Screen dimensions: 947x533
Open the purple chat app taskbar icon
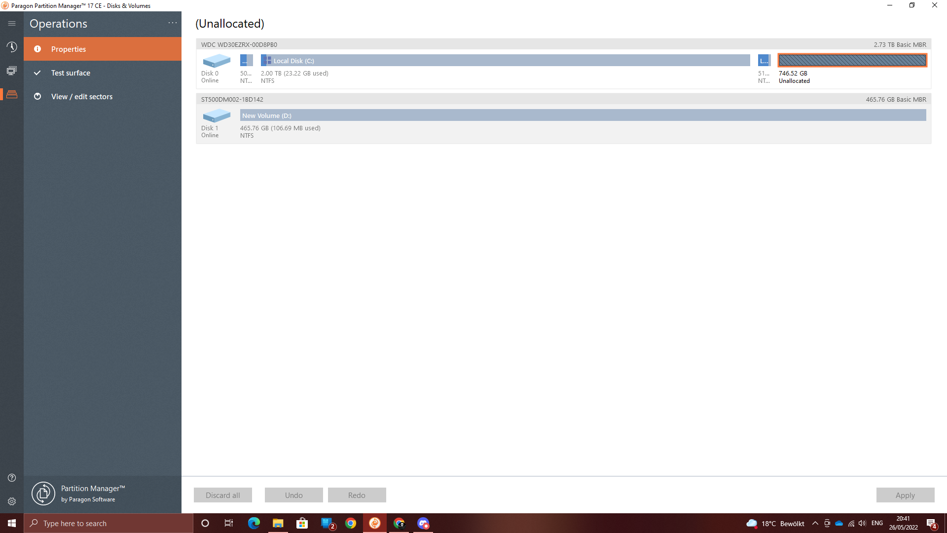[423, 523]
